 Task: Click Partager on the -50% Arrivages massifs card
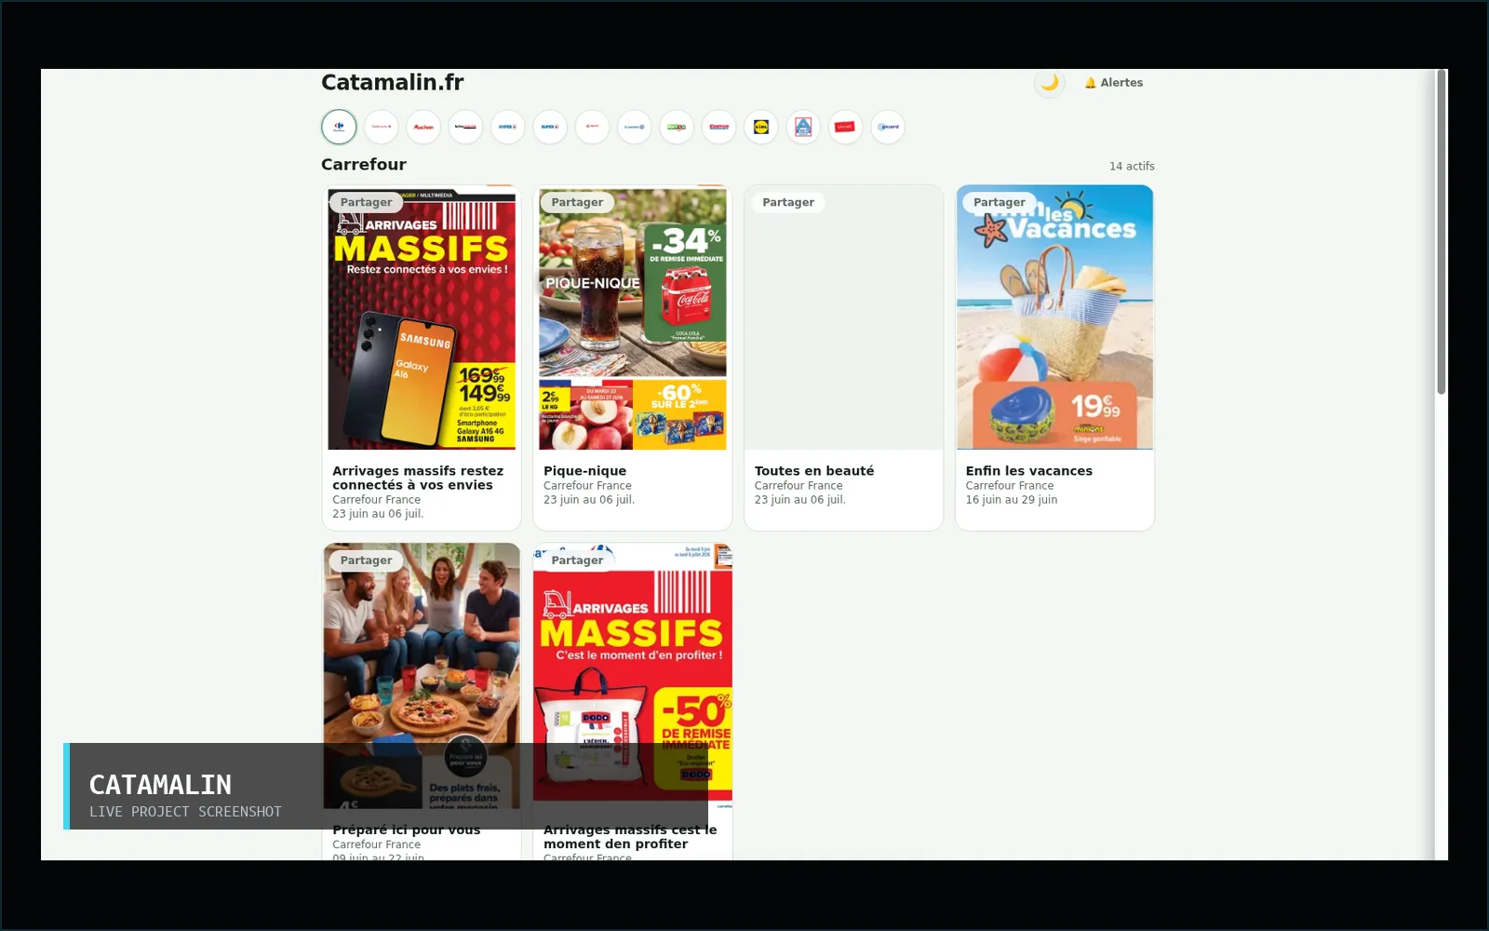(577, 560)
